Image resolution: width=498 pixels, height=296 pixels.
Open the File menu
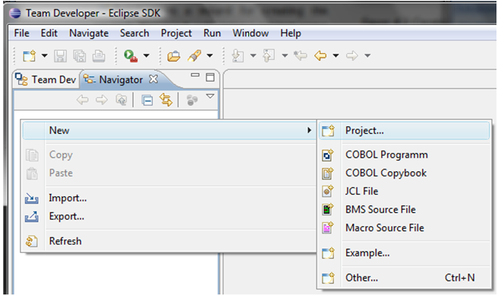click(x=21, y=33)
